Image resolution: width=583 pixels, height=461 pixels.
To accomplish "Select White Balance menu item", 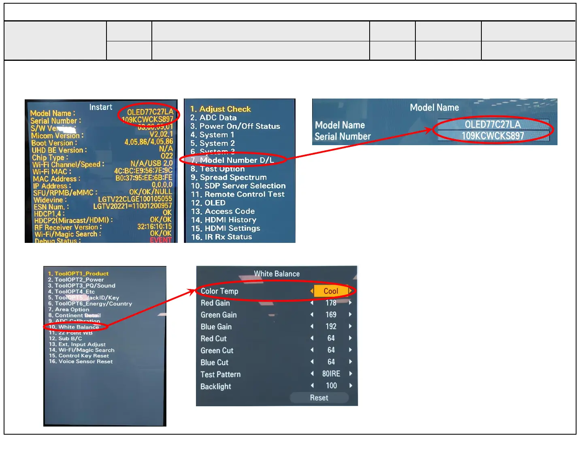I will [x=74, y=327].
